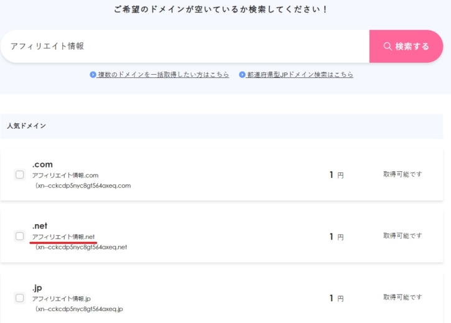This screenshot has height=323, width=451.
Task: Click the .com heading text
Action: click(42, 164)
